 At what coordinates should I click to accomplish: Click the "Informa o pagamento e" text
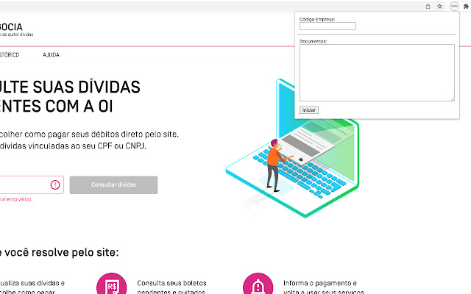click(x=320, y=283)
